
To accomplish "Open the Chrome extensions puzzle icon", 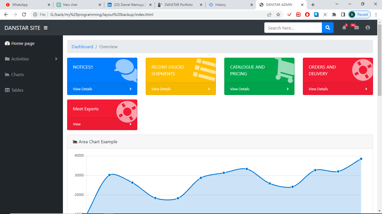I will point(334,14).
